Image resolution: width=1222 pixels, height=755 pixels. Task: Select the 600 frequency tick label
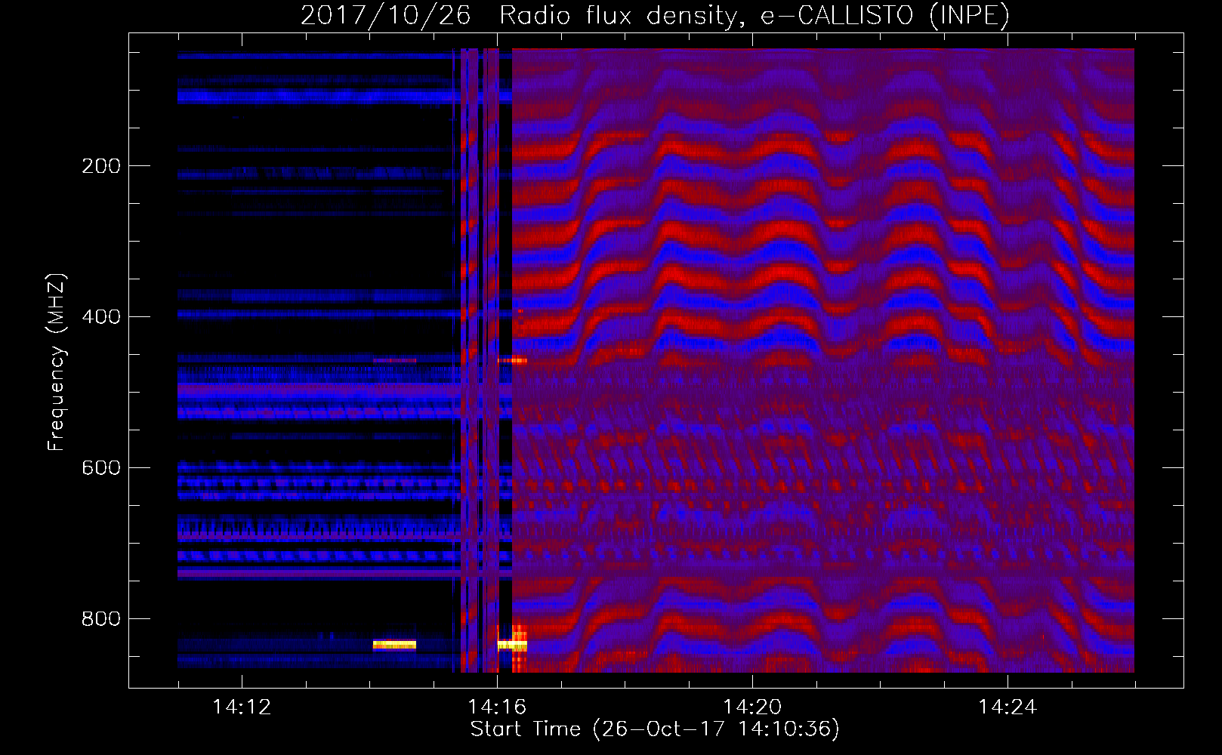pos(101,467)
